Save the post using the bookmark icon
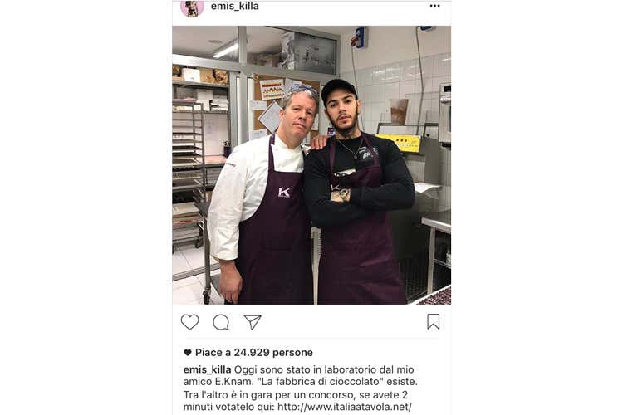The image size is (623, 415). (433, 322)
